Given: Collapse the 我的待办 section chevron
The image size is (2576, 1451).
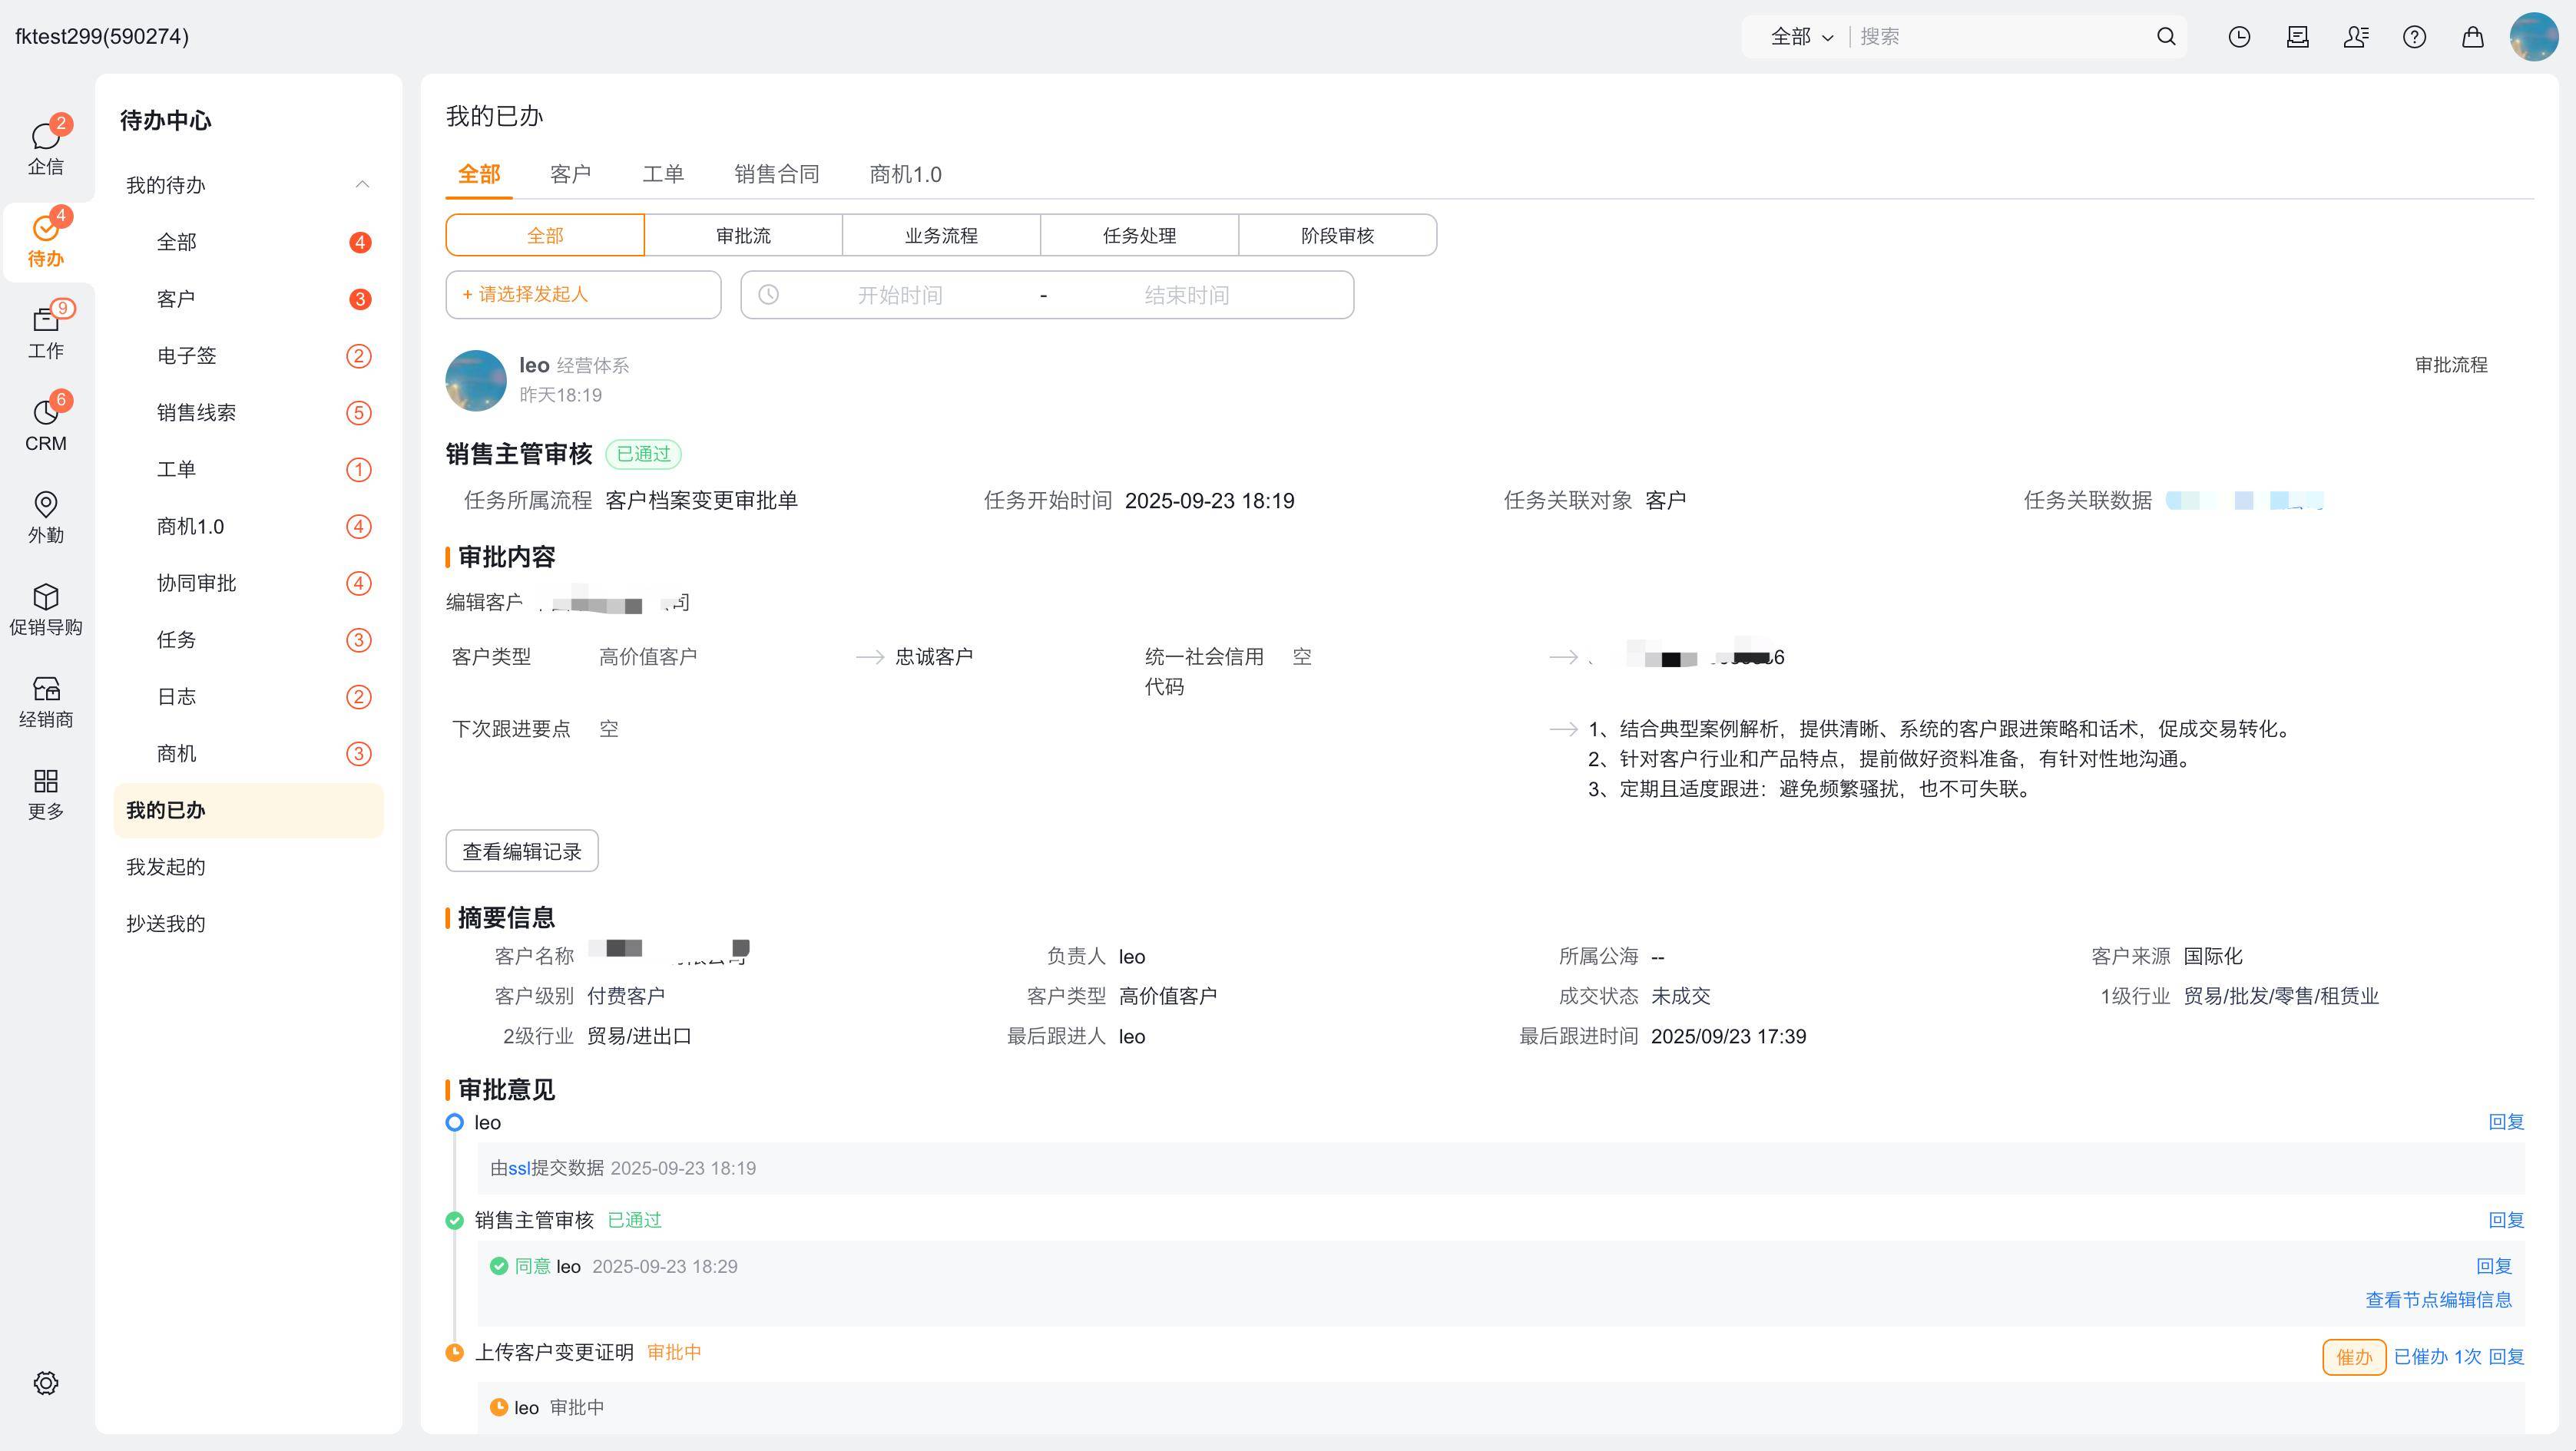Looking at the screenshot, I should click(x=362, y=185).
